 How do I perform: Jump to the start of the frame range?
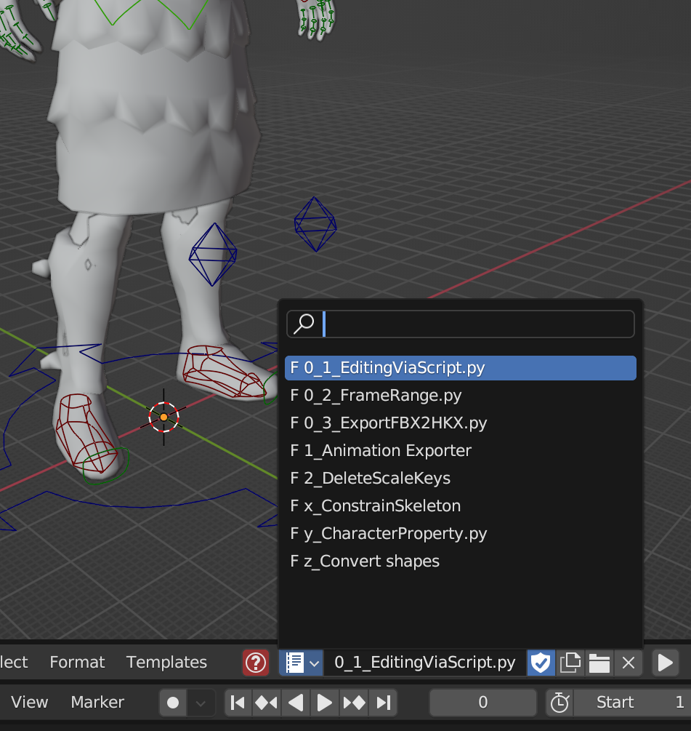point(238,703)
